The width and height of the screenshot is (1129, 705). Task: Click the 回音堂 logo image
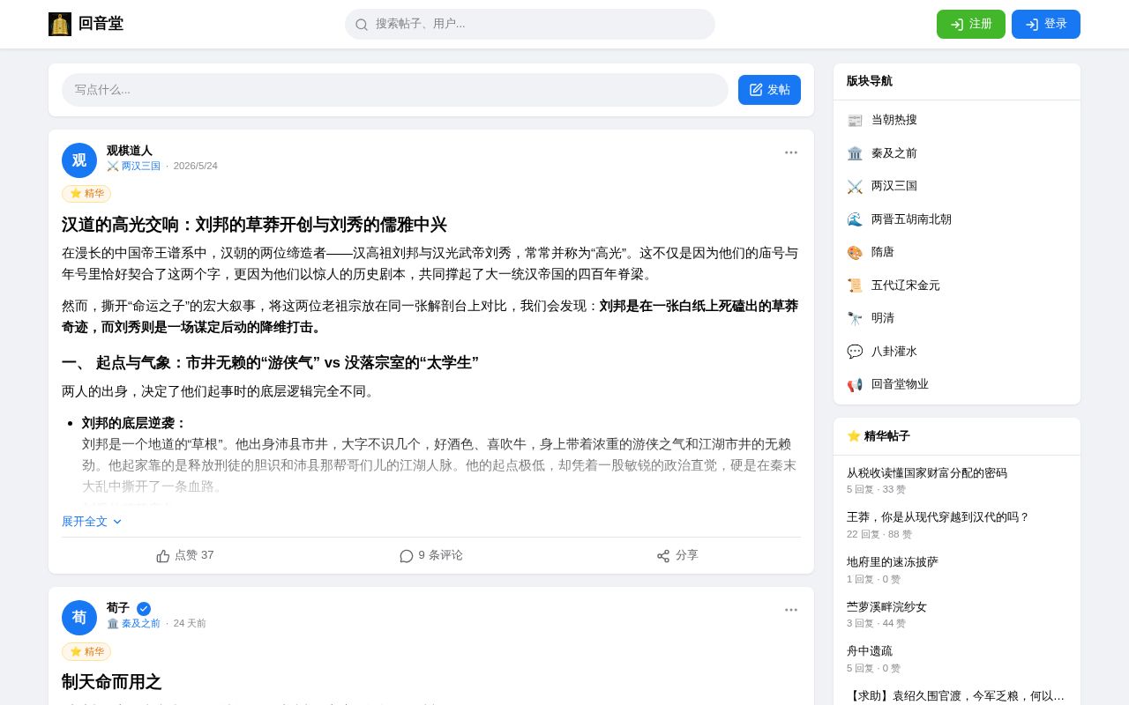[x=60, y=24]
